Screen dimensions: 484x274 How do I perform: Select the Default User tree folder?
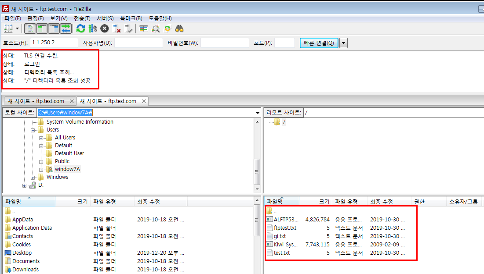tap(69, 153)
